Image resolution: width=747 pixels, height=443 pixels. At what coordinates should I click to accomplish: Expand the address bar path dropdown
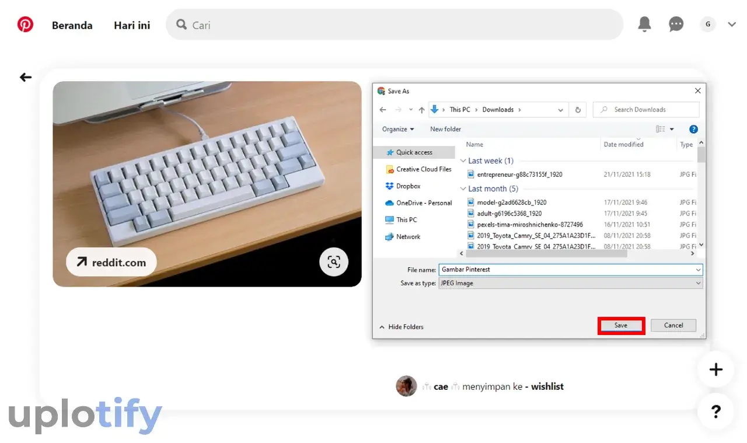pos(560,110)
